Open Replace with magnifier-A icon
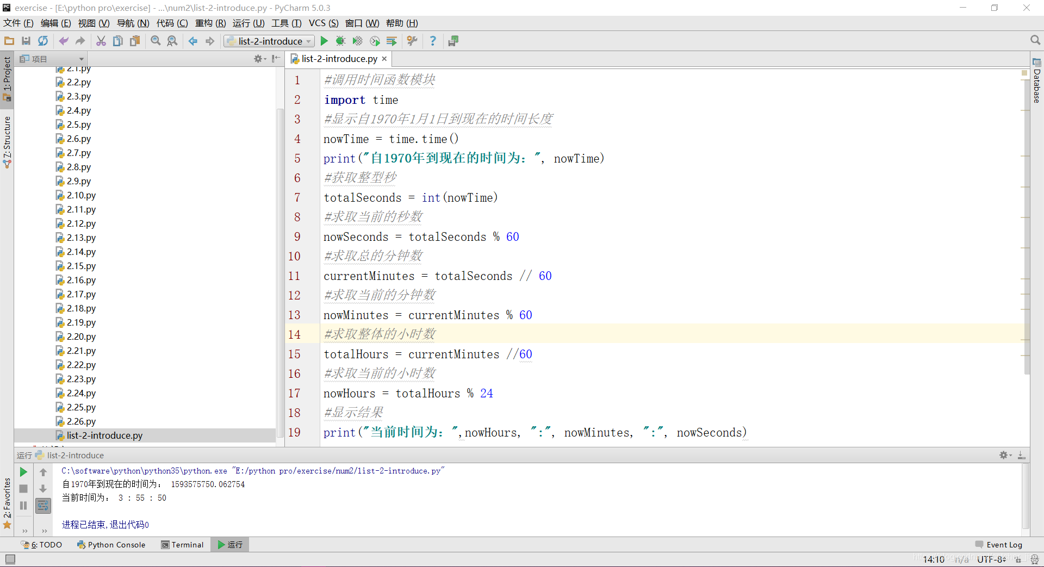The image size is (1044, 567). pos(172,41)
